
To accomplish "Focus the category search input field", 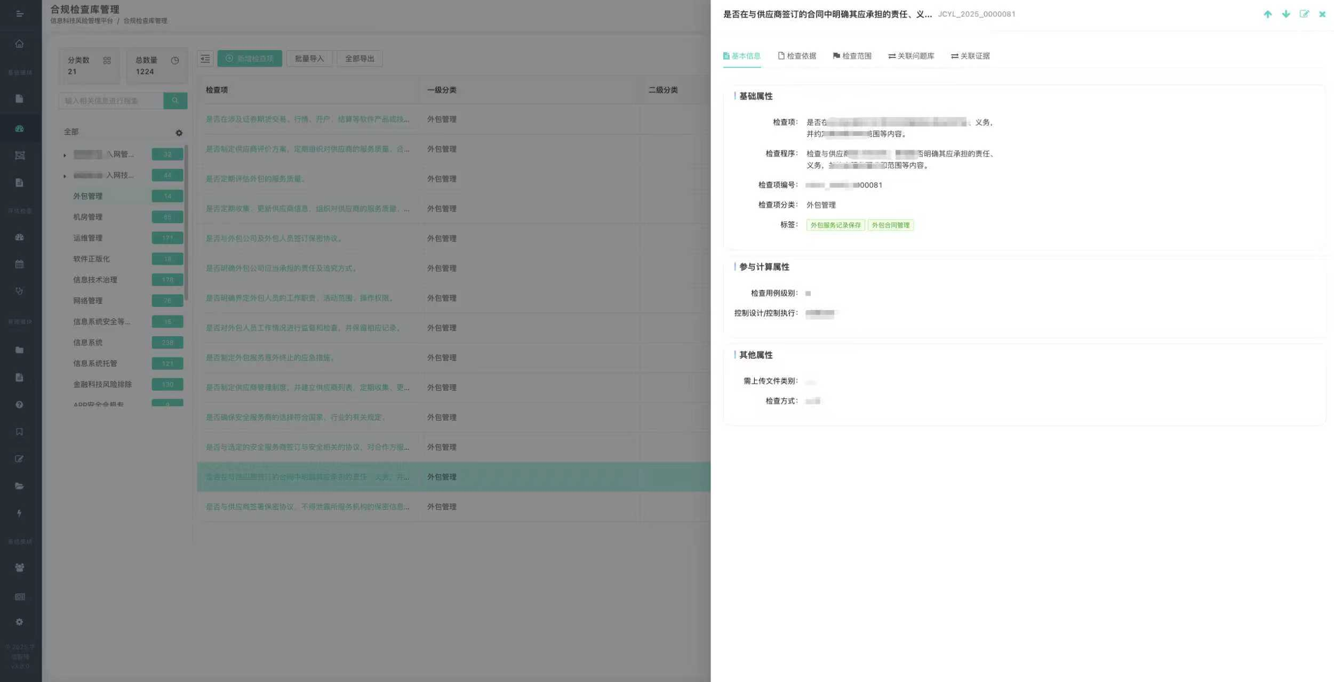I will coord(111,101).
